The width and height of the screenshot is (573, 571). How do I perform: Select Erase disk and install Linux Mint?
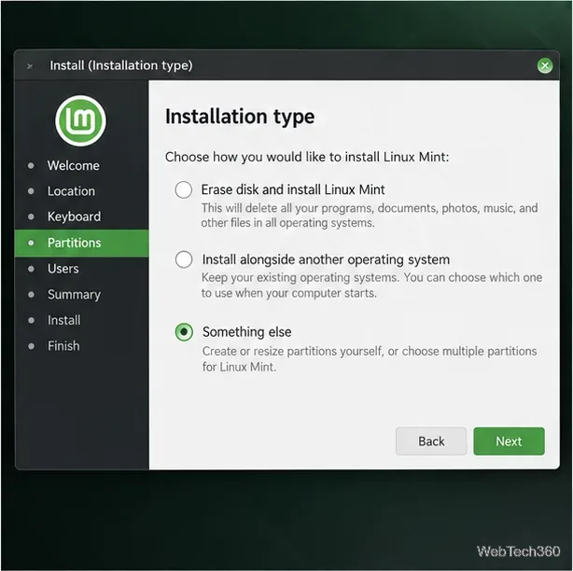(x=184, y=189)
